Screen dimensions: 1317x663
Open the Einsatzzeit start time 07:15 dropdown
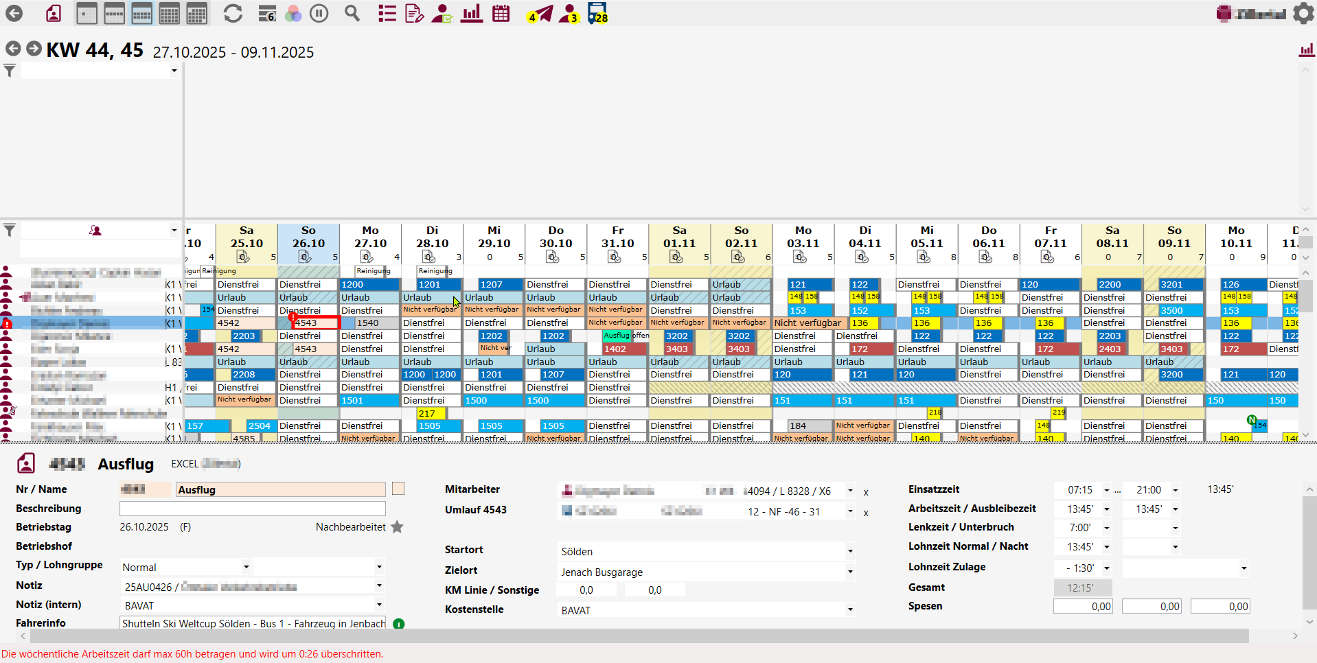tap(1106, 490)
